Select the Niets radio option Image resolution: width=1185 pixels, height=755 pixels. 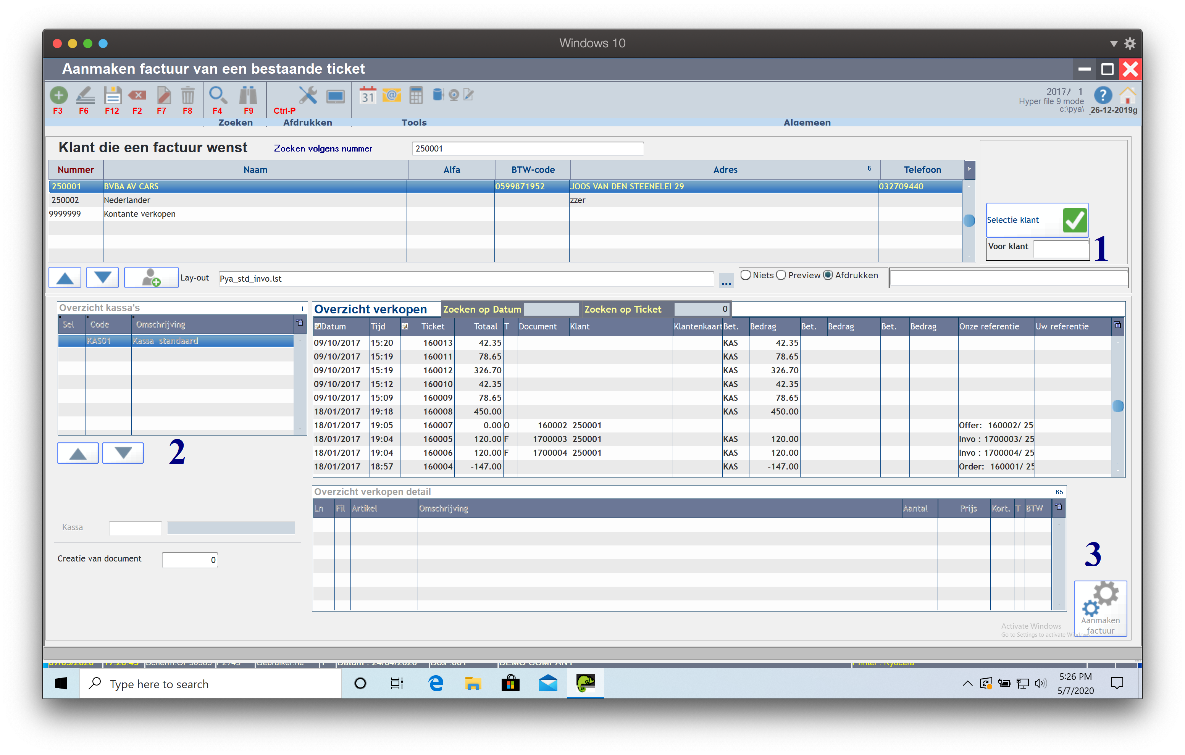(746, 275)
